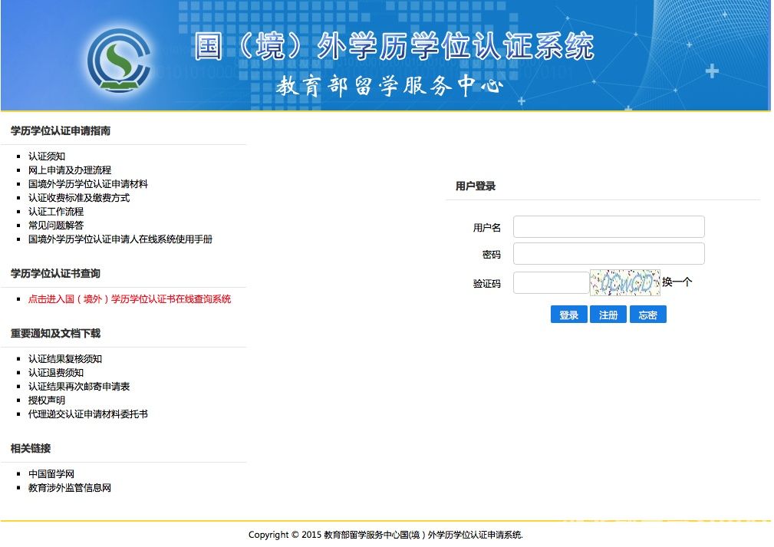Open the 认证须知 link

point(47,157)
